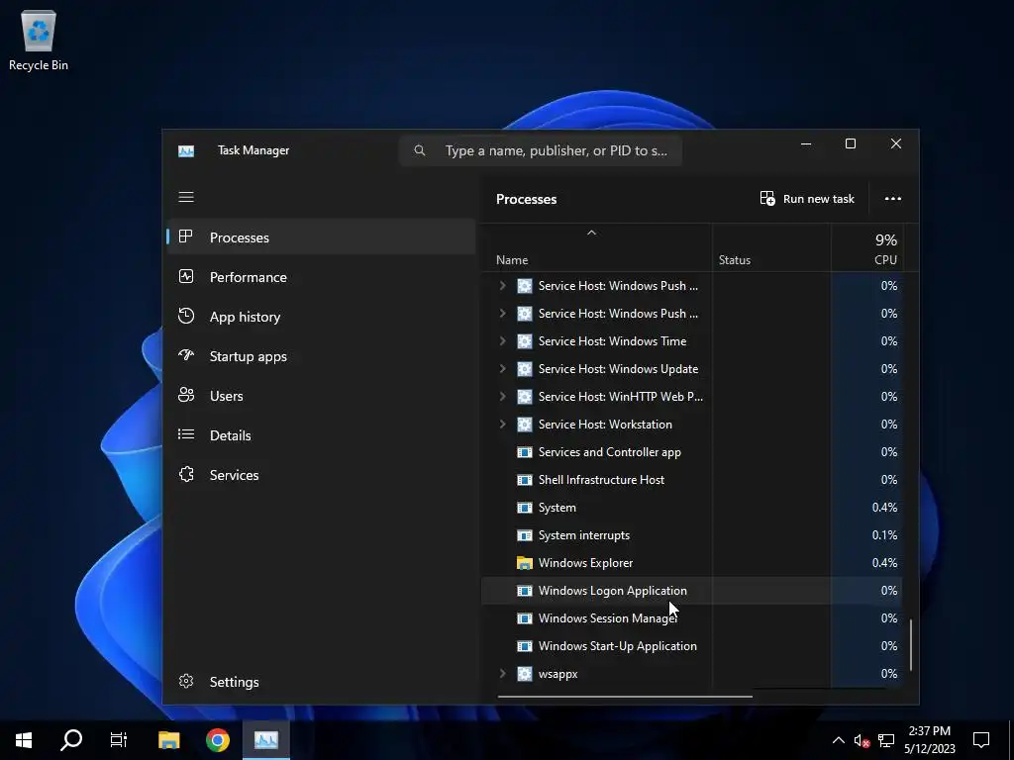Click the Windows Explorer folder icon in process list
This screenshot has height=760, width=1014.
tap(525, 563)
